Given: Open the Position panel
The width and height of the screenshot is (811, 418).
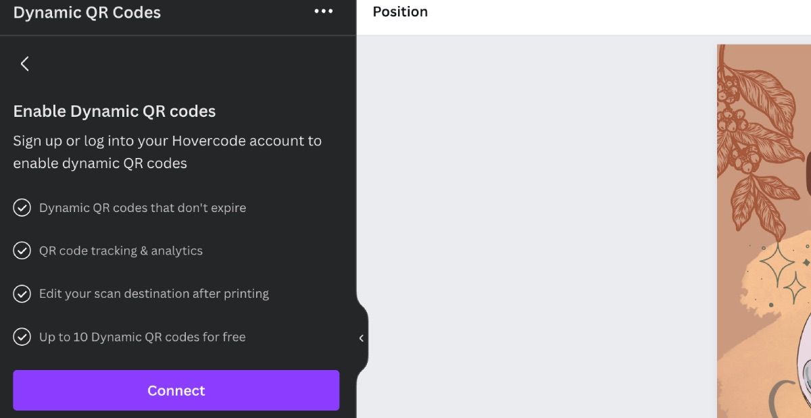Looking at the screenshot, I should click(400, 11).
